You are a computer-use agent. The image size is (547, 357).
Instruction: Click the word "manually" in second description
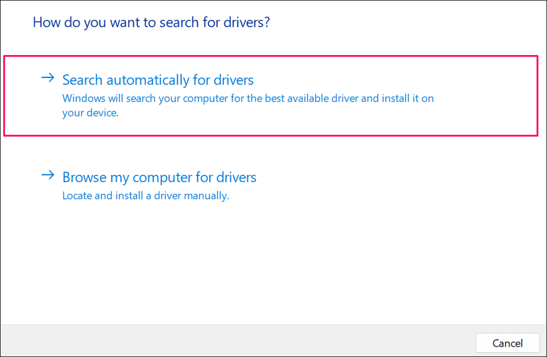pos(207,196)
